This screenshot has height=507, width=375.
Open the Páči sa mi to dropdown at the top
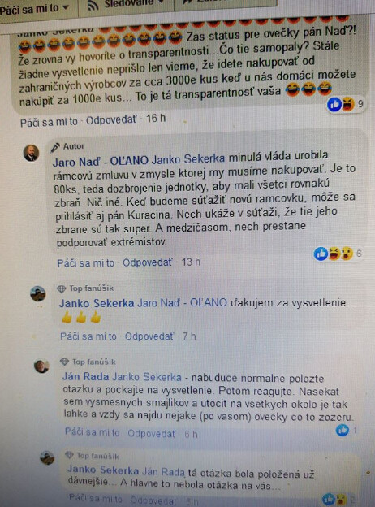click(35, 9)
